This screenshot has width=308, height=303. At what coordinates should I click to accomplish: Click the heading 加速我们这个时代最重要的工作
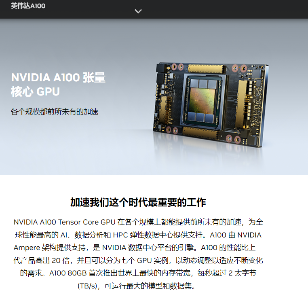(x=138, y=202)
